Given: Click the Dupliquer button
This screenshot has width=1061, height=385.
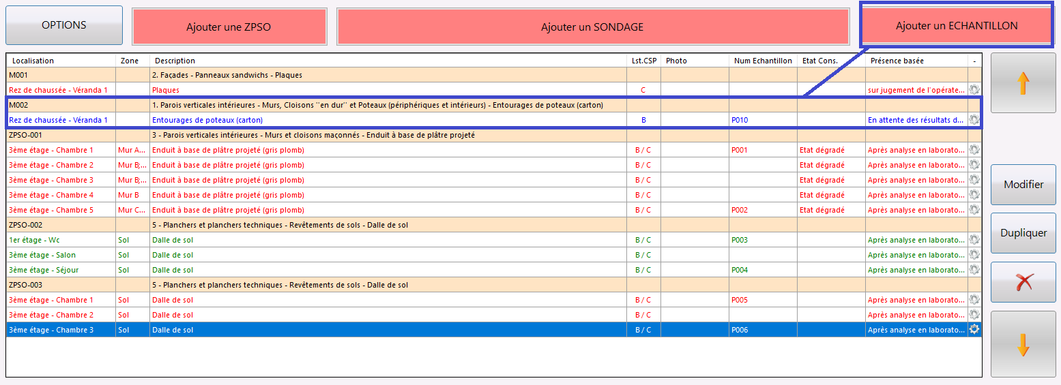Looking at the screenshot, I should coord(1023,233).
